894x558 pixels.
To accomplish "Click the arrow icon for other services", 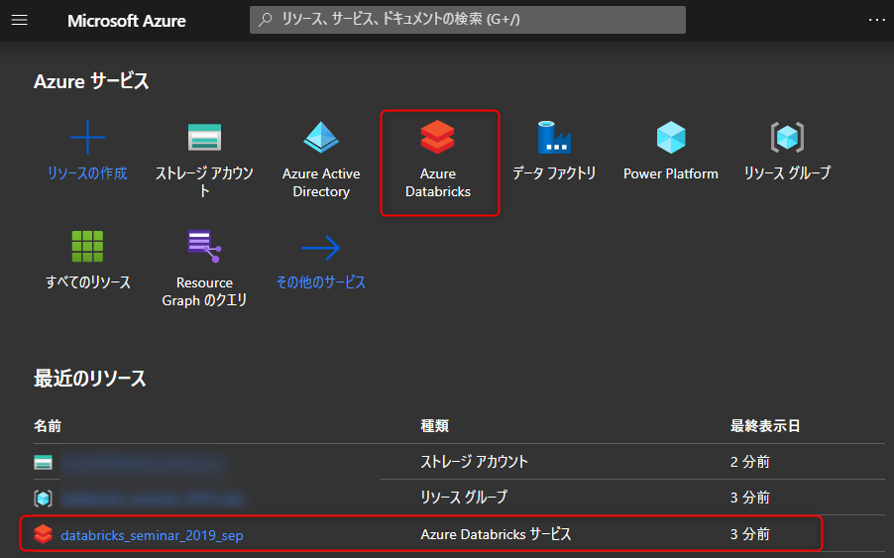I will [x=321, y=248].
